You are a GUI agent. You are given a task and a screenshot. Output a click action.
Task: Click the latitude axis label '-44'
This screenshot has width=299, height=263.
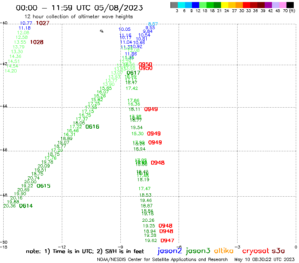tap(4, 106)
